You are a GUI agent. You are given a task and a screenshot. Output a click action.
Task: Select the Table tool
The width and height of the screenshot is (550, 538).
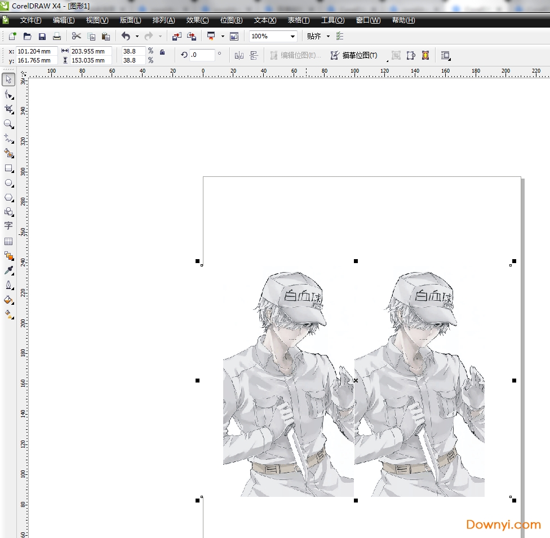(9, 241)
